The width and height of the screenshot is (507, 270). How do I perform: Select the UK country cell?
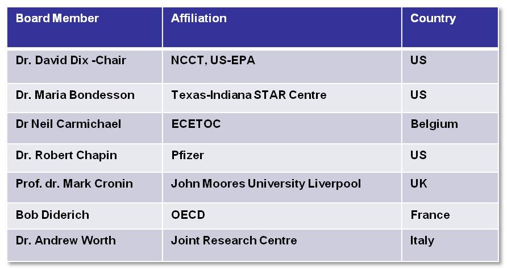tap(419, 184)
